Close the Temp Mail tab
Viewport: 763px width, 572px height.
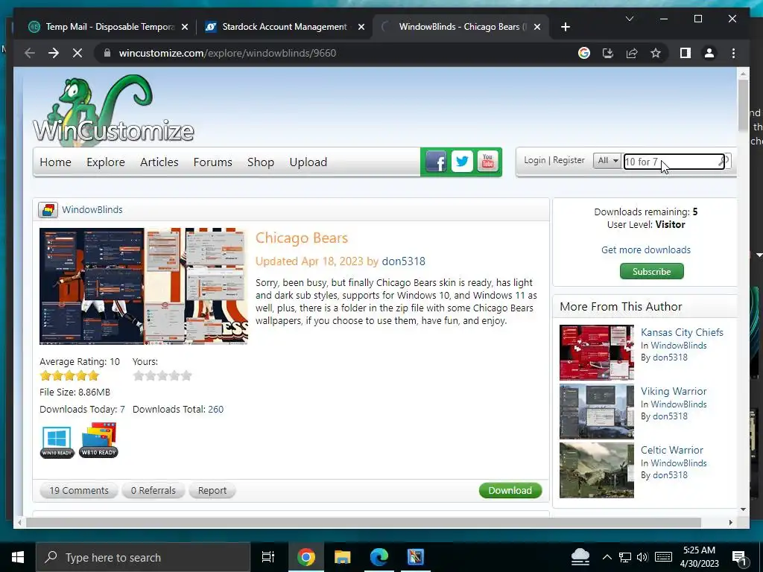(185, 27)
